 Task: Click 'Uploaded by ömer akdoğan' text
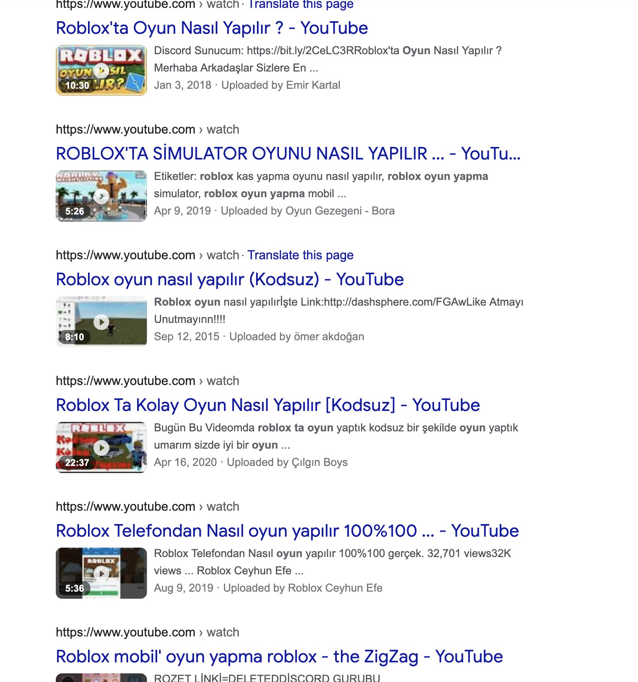click(x=297, y=337)
